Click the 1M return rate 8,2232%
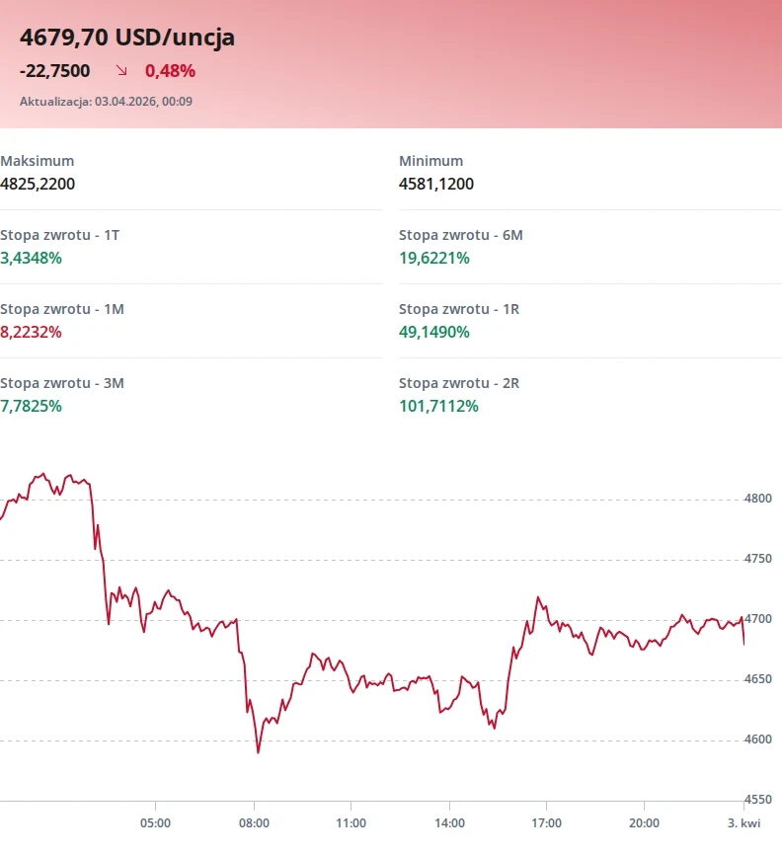Image resolution: width=782 pixels, height=854 pixels. [x=32, y=332]
